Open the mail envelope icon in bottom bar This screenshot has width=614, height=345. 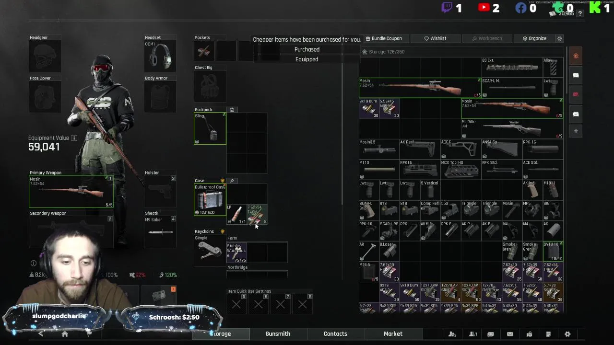click(510, 334)
